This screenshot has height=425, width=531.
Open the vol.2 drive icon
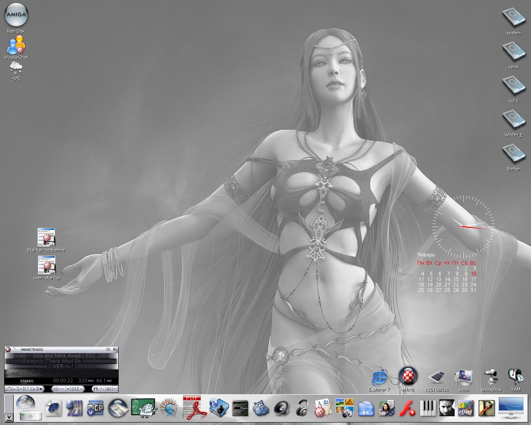click(513, 86)
